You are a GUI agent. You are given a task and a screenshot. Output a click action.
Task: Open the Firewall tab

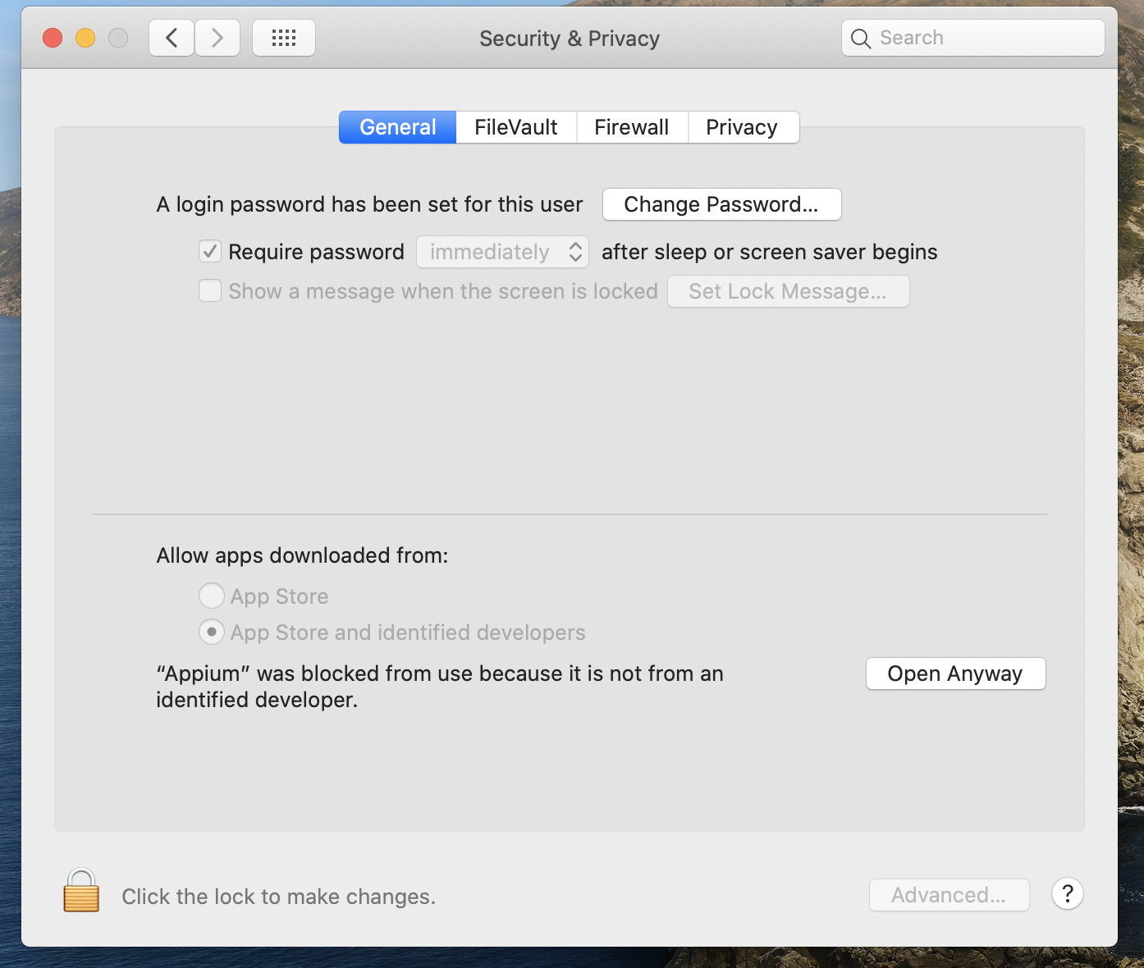632,127
